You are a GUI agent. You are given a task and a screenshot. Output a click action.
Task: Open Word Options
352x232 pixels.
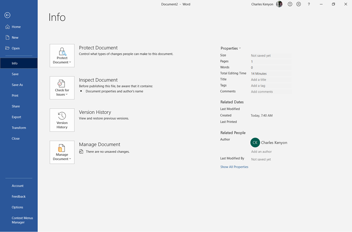coord(19,207)
